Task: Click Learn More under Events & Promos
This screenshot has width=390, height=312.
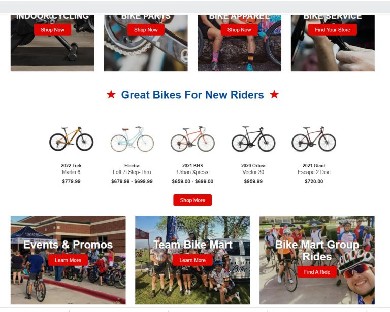Action: coord(68,260)
